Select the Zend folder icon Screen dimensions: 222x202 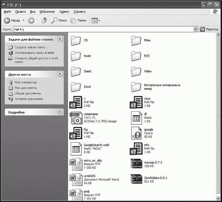coord(76,87)
